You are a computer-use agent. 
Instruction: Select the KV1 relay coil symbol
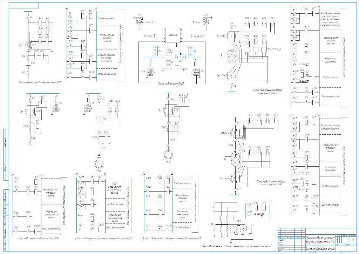[251, 230]
